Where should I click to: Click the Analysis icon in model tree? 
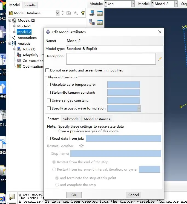coord(14,43)
